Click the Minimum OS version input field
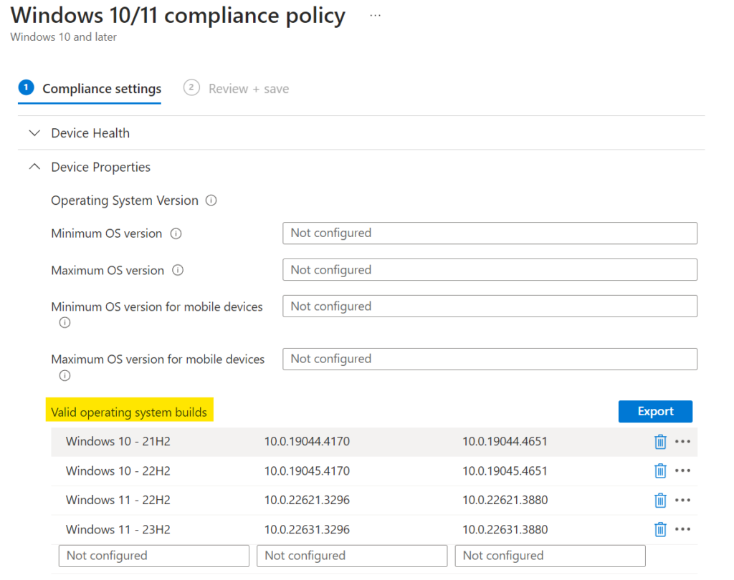 [x=490, y=233]
